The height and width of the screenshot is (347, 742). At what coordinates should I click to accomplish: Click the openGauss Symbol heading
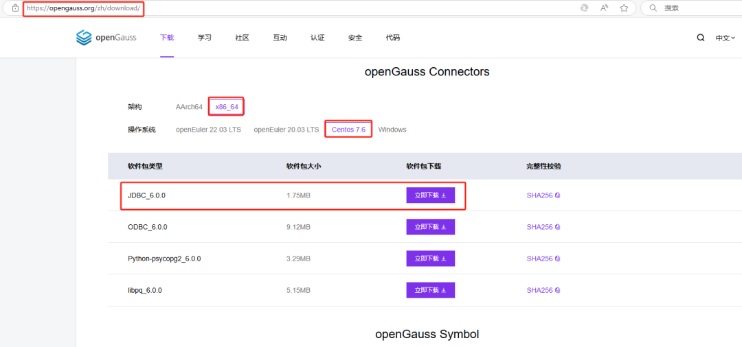[x=427, y=334]
